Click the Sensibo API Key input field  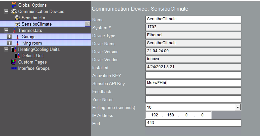pyautogui.click(x=193, y=83)
